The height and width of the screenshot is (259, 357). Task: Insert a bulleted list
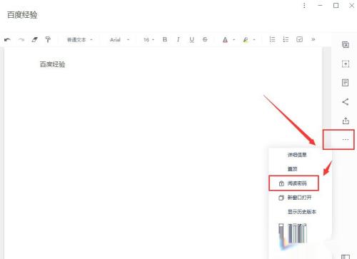pos(272,39)
